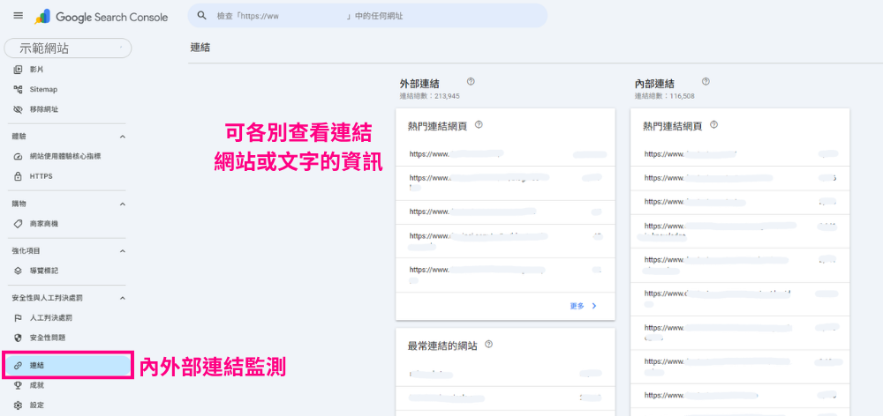Viewport: 883px width, 416px height.
Task: Click the HTTPS padlock icon
Action: (18, 176)
